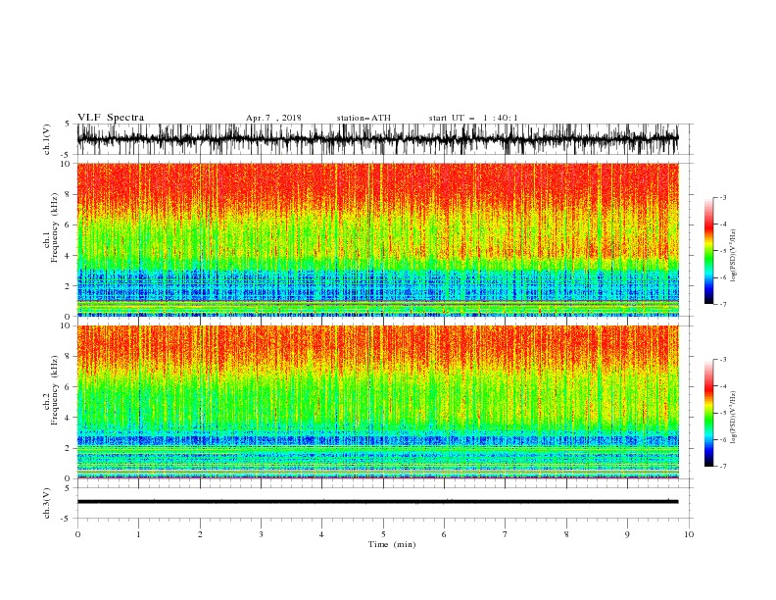Image resolution: width=776 pixels, height=600 pixels.
Task: Click the '-7' value on lower color bar
Action: click(x=722, y=467)
